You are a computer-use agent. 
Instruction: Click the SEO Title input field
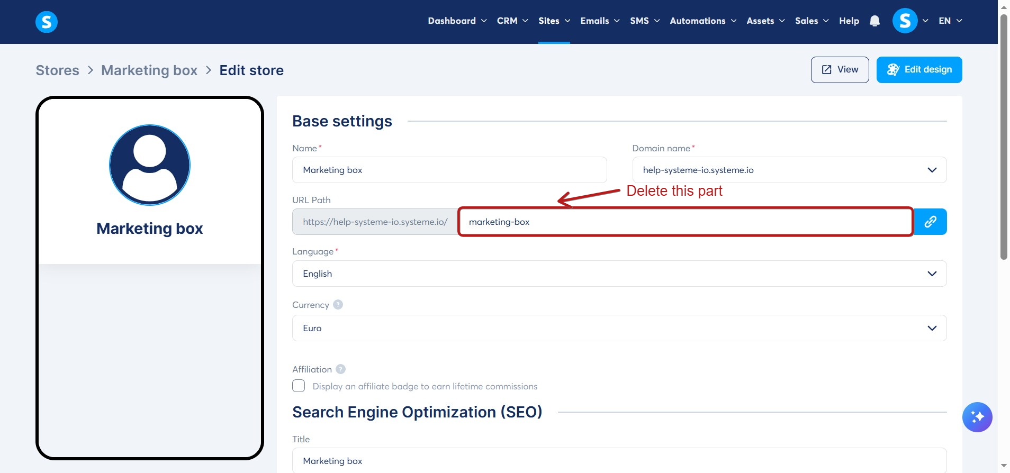point(619,460)
